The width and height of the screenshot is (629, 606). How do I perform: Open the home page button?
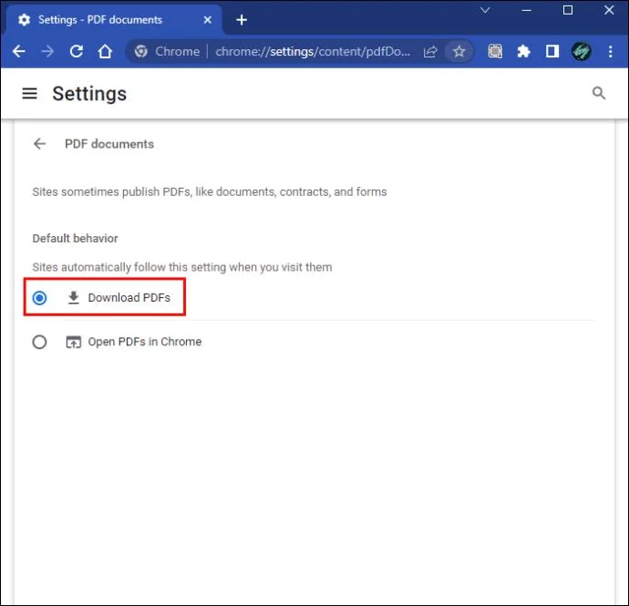pyautogui.click(x=105, y=51)
